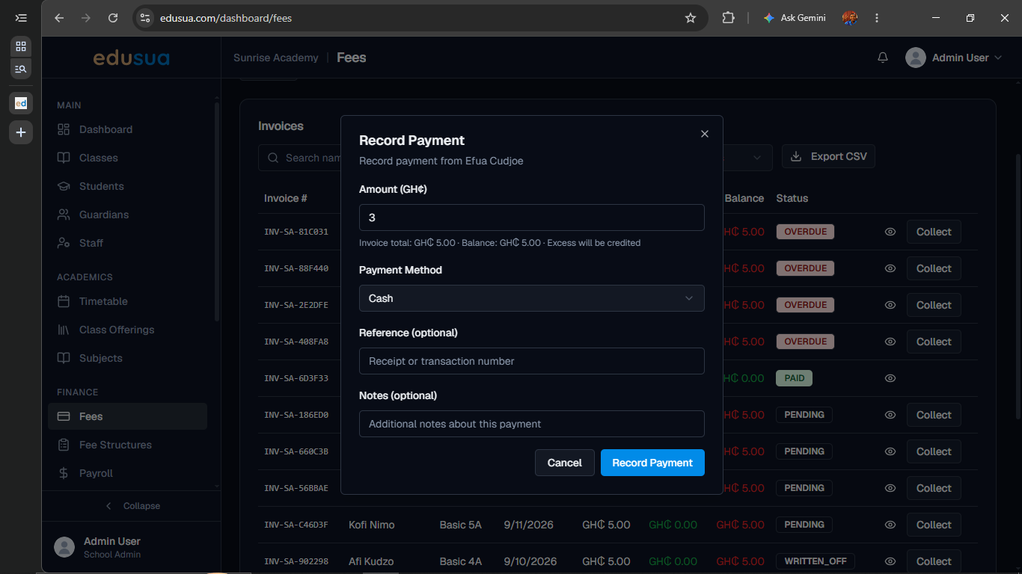Viewport: 1022px width, 574px height.
Task: Click the filter dropdown beside Export CSV
Action: click(747, 156)
